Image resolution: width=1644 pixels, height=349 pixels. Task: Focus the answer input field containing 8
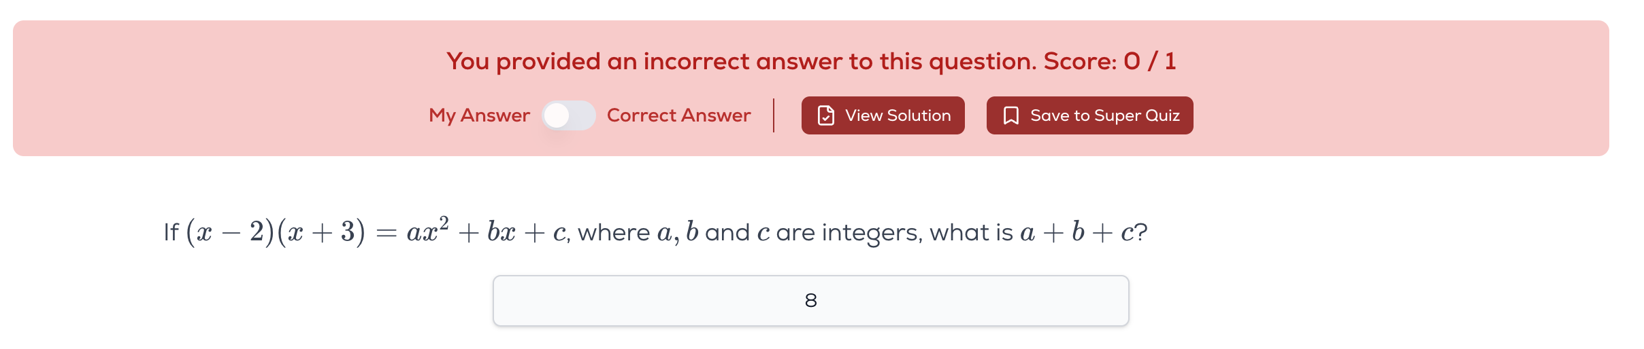coord(680,301)
